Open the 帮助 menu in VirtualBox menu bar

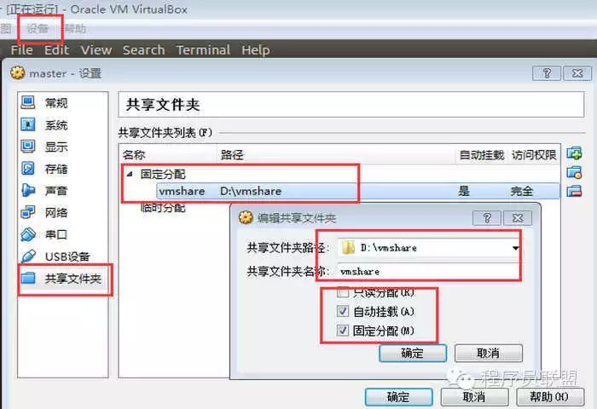[x=75, y=28]
